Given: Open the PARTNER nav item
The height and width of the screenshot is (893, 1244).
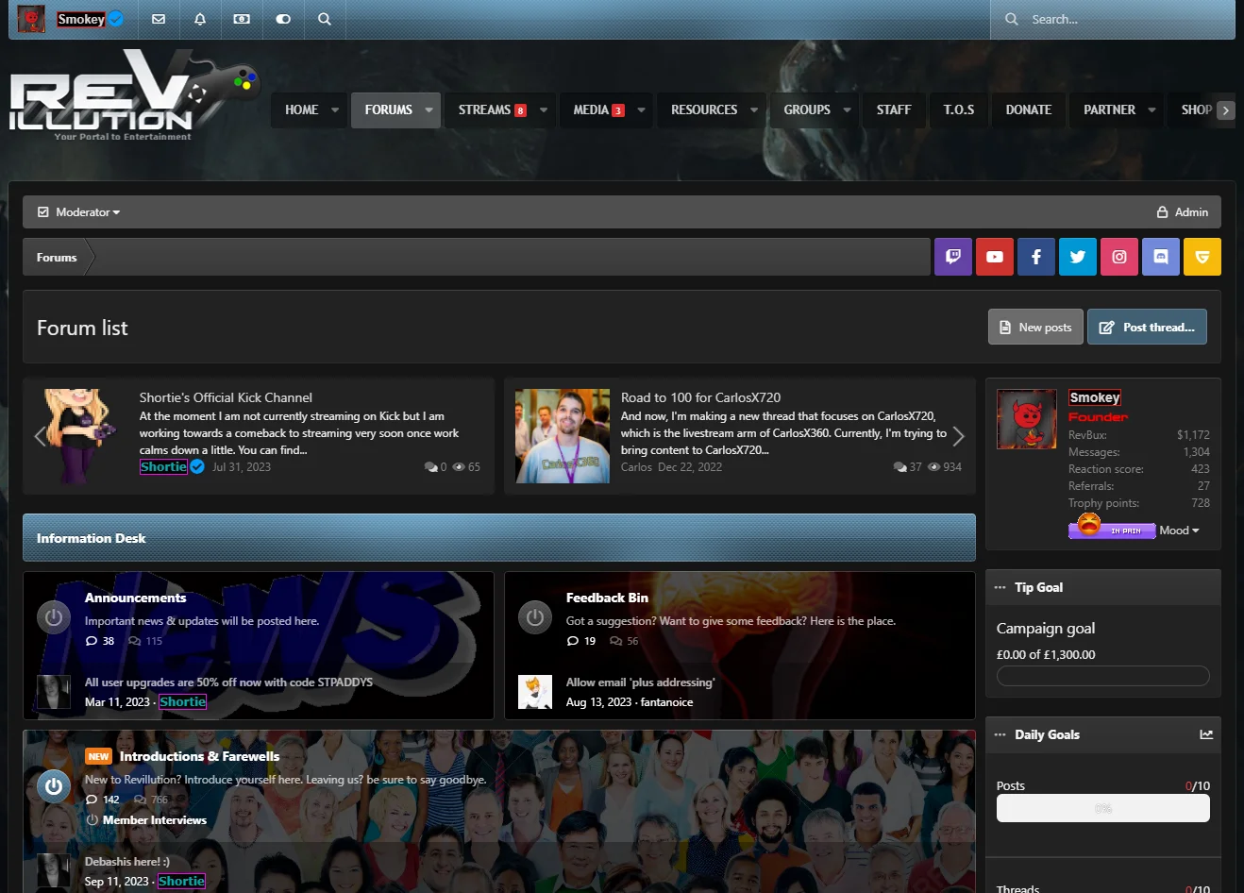Looking at the screenshot, I should [1109, 110].
